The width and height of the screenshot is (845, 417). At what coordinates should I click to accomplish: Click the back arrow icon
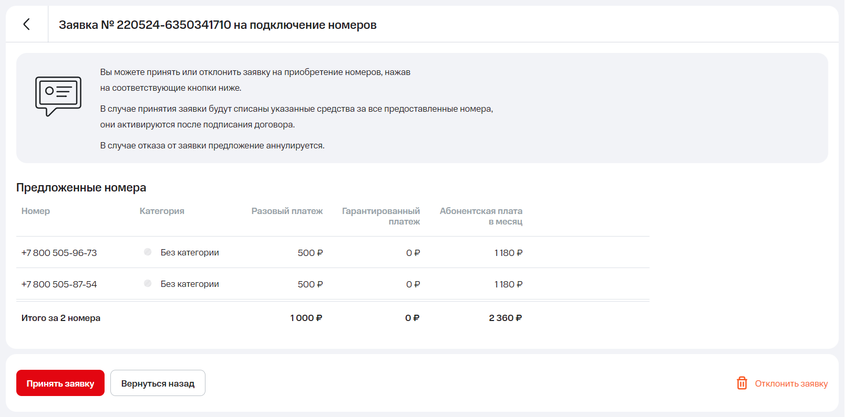(x=26, y=24)
